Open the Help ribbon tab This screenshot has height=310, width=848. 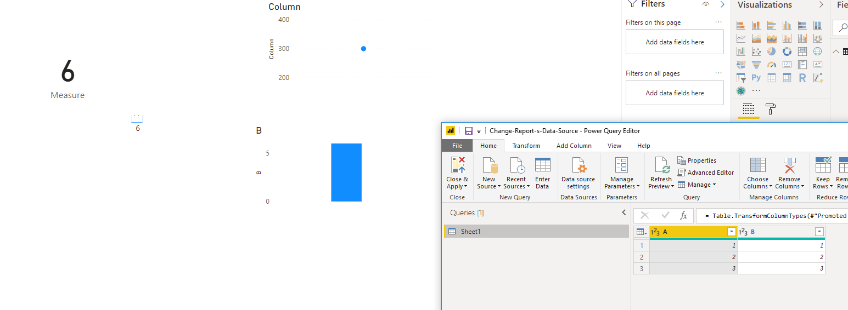(x=643, y=146)
